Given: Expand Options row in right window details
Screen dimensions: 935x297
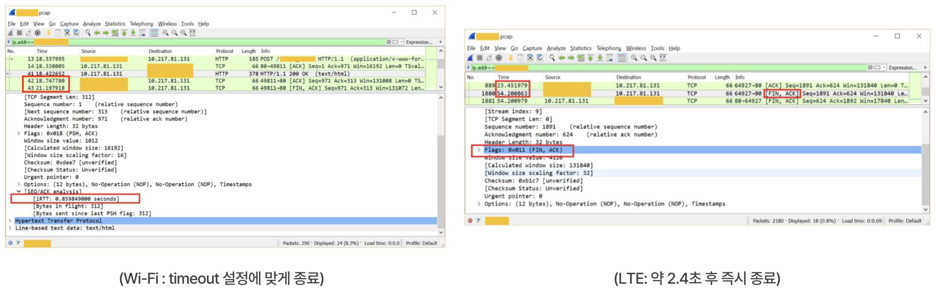Looking at the screenshot, I should click(x=479, y=204).
